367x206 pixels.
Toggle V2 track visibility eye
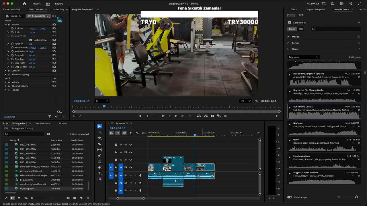tap(130, 160)
